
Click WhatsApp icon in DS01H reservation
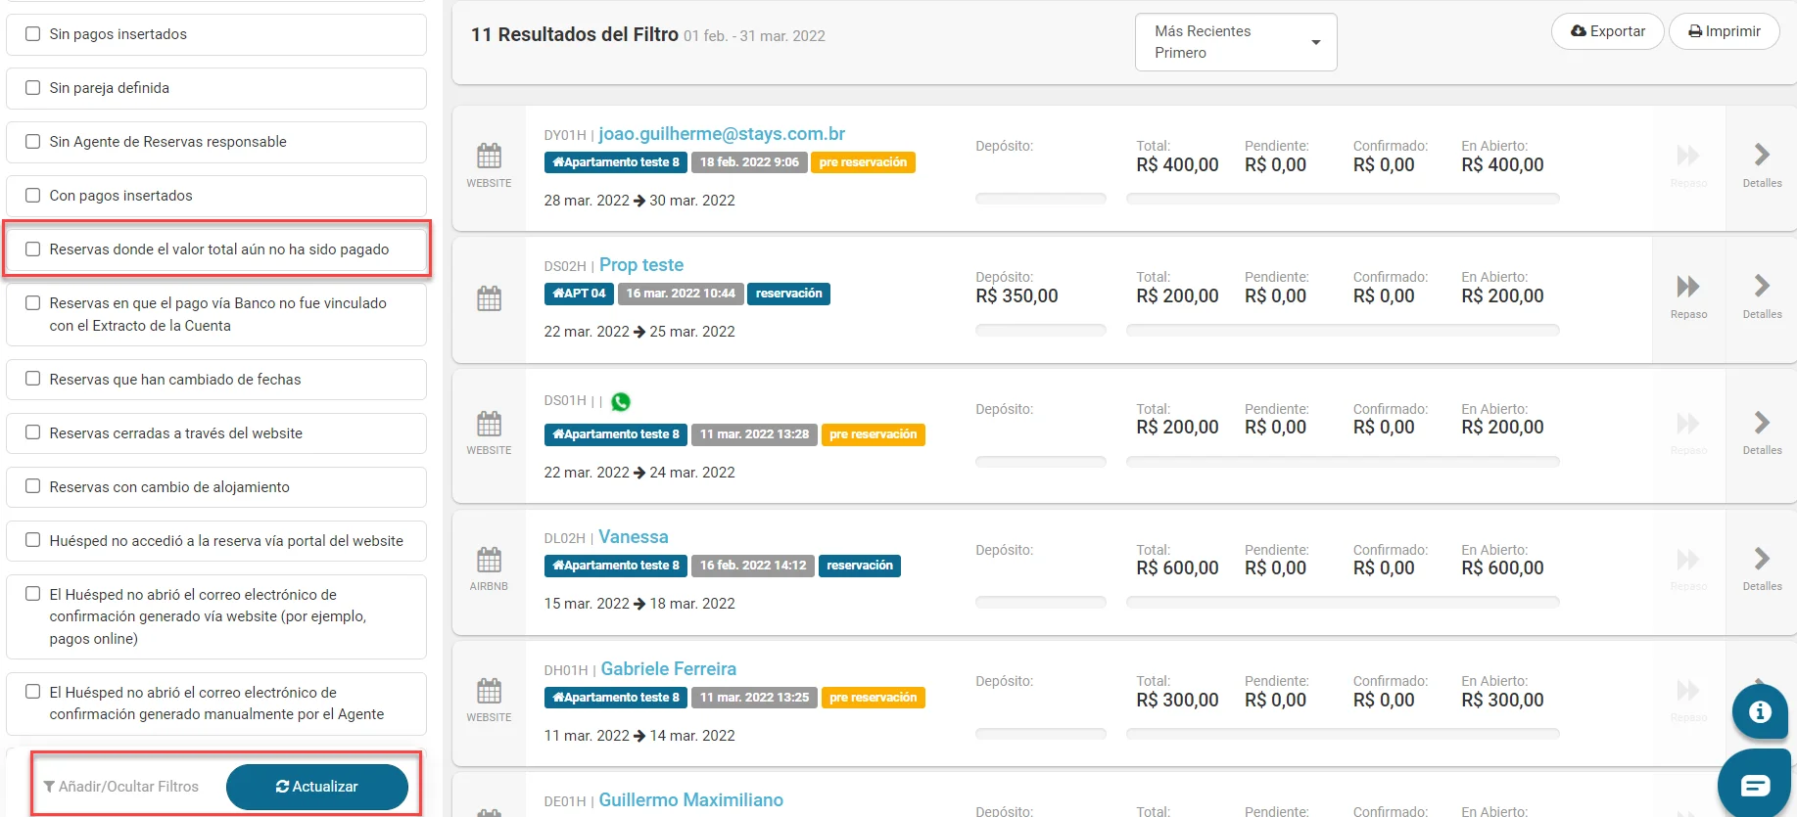[621, 402]
